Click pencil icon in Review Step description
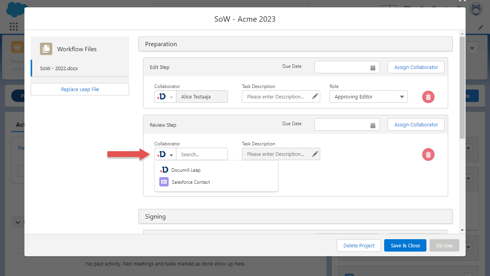 [315, 154]
